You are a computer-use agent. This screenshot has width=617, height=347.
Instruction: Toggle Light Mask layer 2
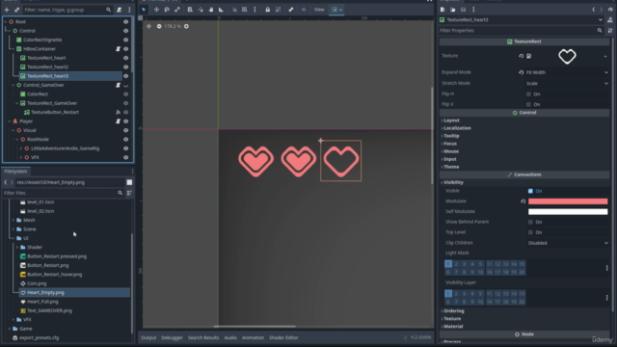tap(456, 264)
